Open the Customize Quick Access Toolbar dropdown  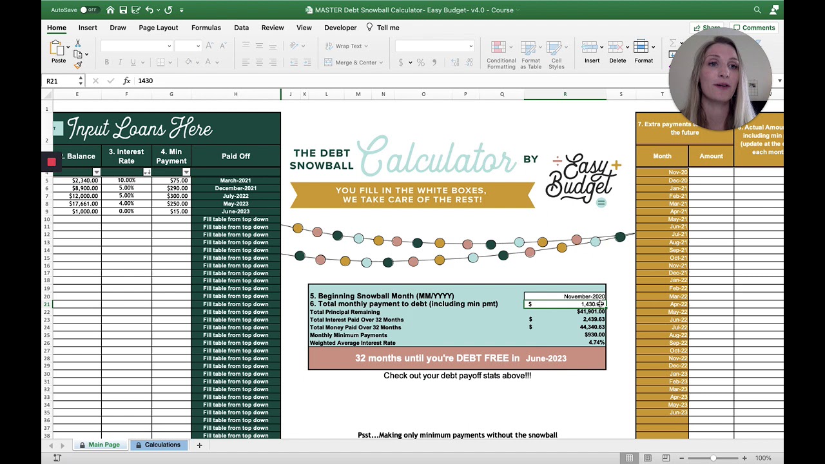coord(181,10)
